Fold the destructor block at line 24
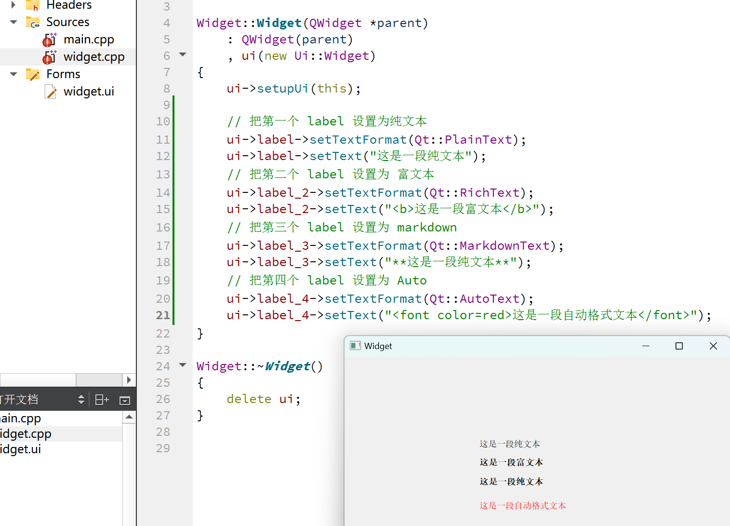 183,365
